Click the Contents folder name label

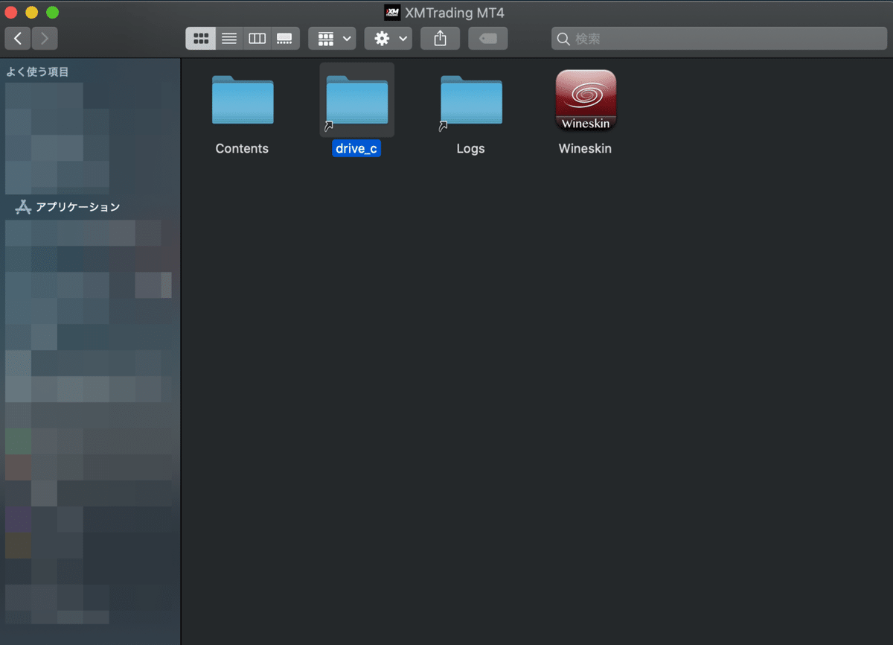click(x=242, y=148)
